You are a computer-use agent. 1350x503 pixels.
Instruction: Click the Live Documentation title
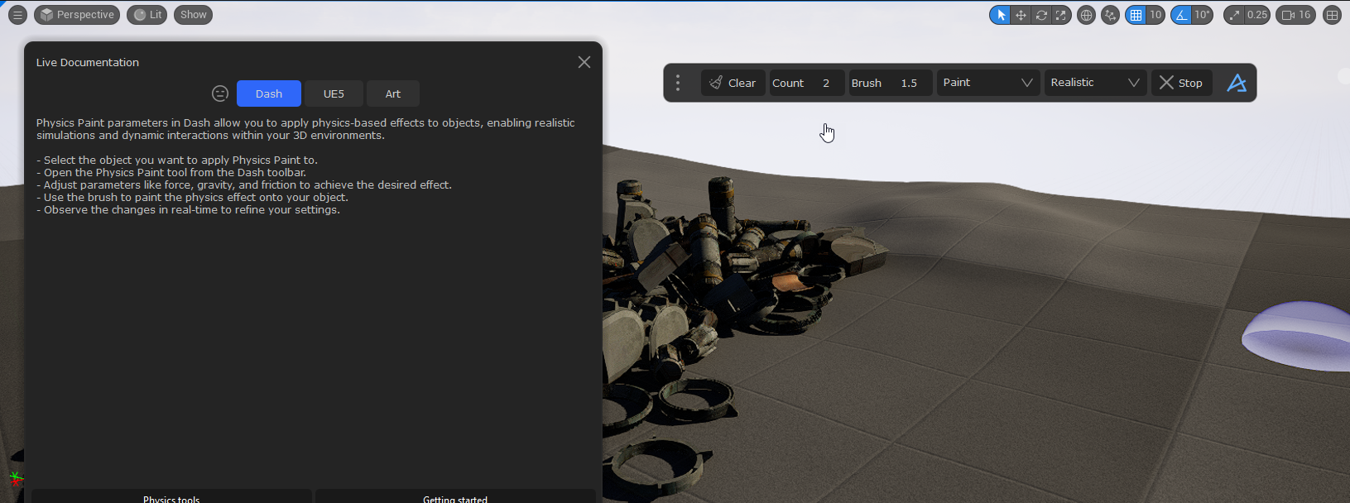point(88,62)
